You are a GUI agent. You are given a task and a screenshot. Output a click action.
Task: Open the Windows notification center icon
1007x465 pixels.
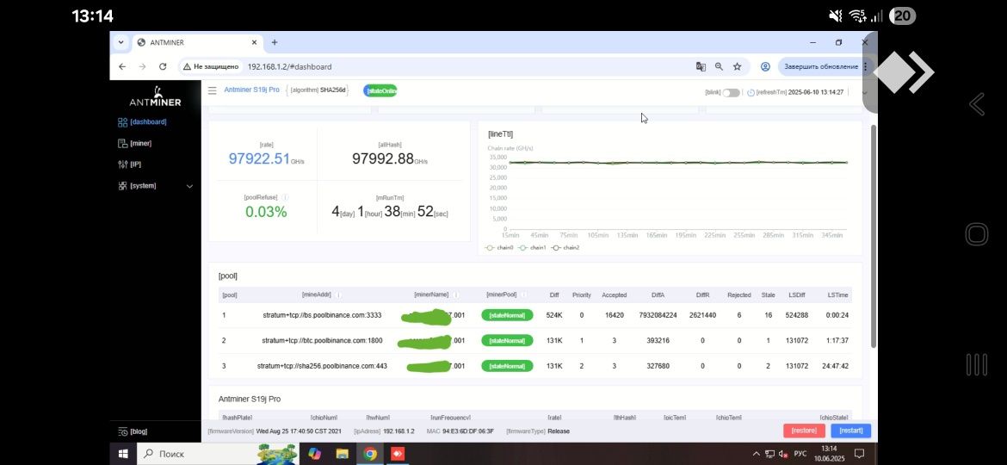pos(859,454)
